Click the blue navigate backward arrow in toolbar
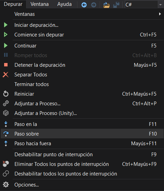This screenshot has width=164, height=191. point(84,5)
